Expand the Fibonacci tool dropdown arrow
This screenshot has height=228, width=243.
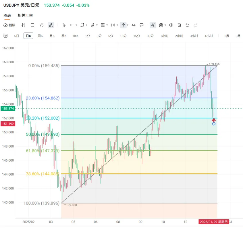tap(107, 25)
